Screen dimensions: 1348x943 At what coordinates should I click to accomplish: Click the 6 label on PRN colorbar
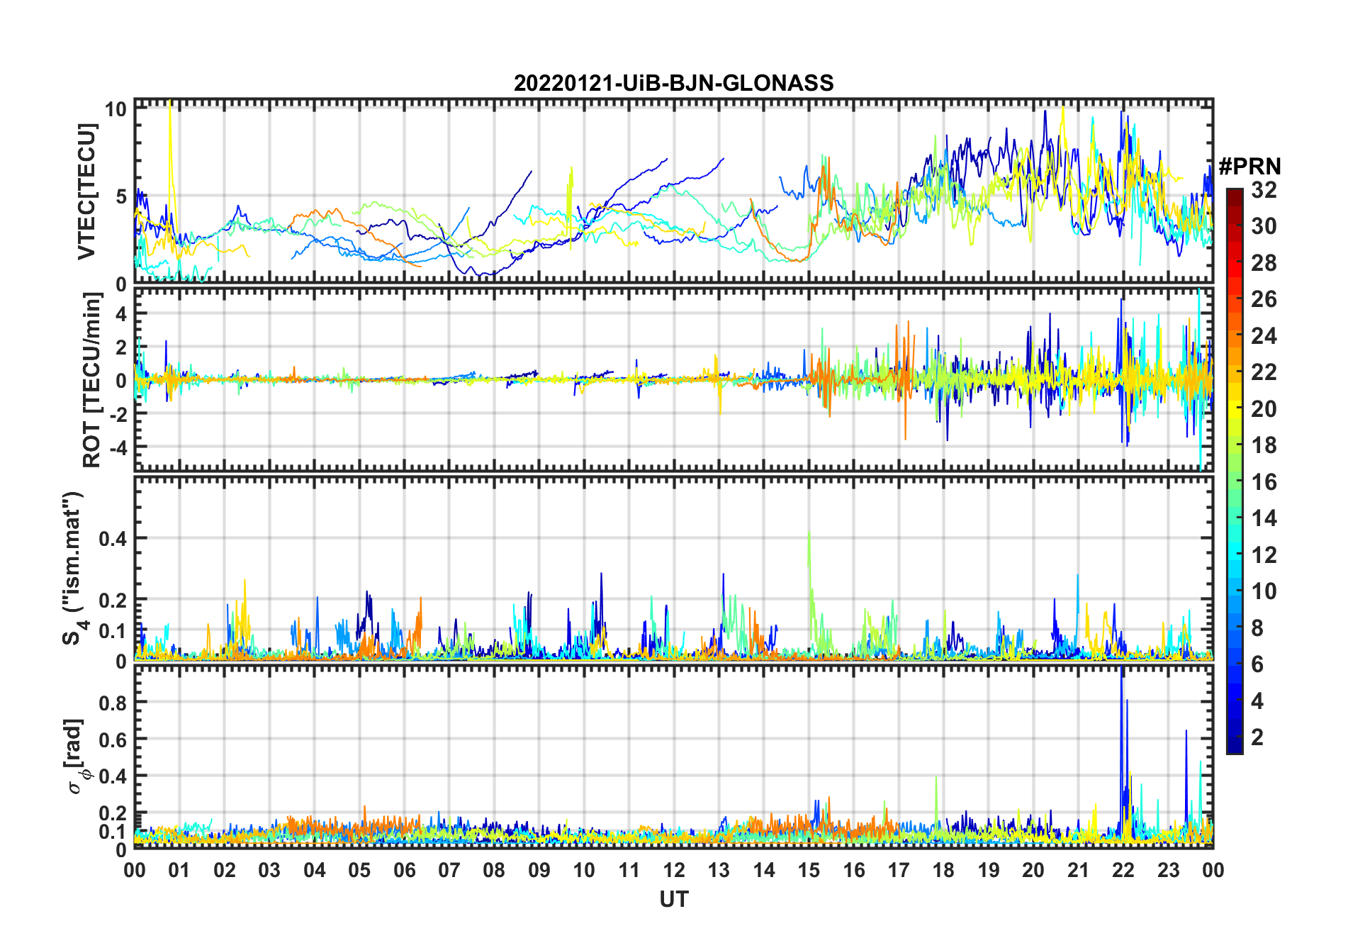(1257, 664)
